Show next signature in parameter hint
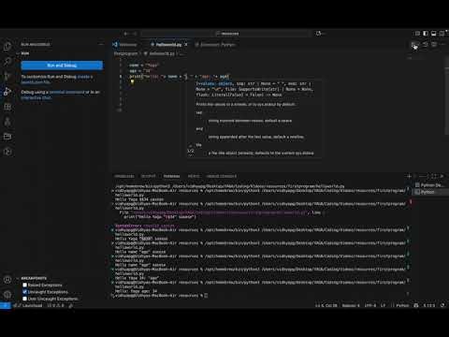The height and width of the screenshot is (337, 449). point(190,155)
